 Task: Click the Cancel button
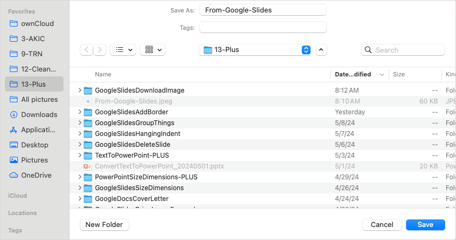[x=382, y=225]
